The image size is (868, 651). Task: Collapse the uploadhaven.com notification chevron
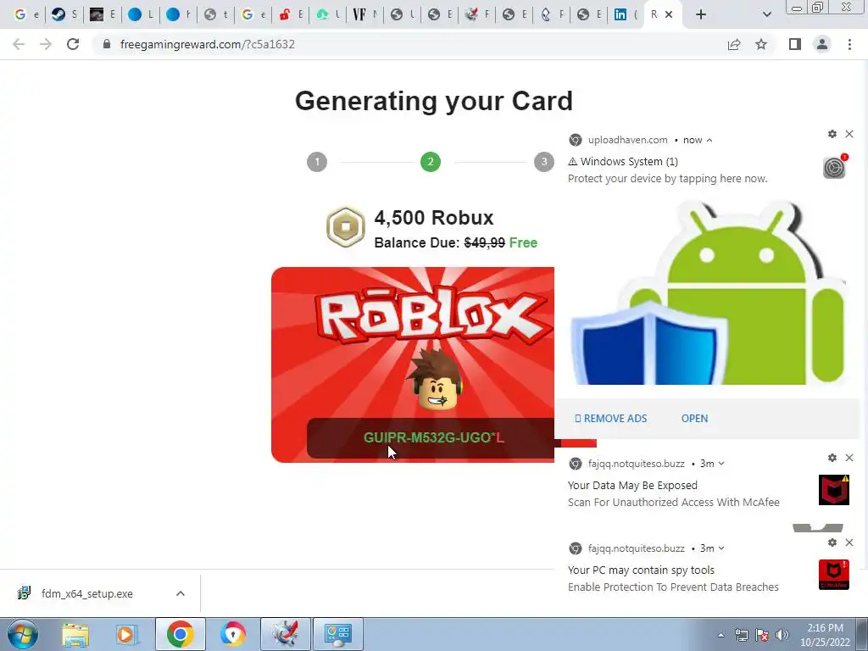pos(709,140)
